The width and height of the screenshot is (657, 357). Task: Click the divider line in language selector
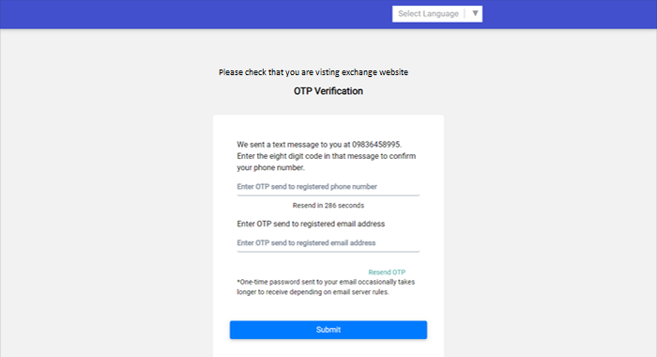tap(465, 14)
